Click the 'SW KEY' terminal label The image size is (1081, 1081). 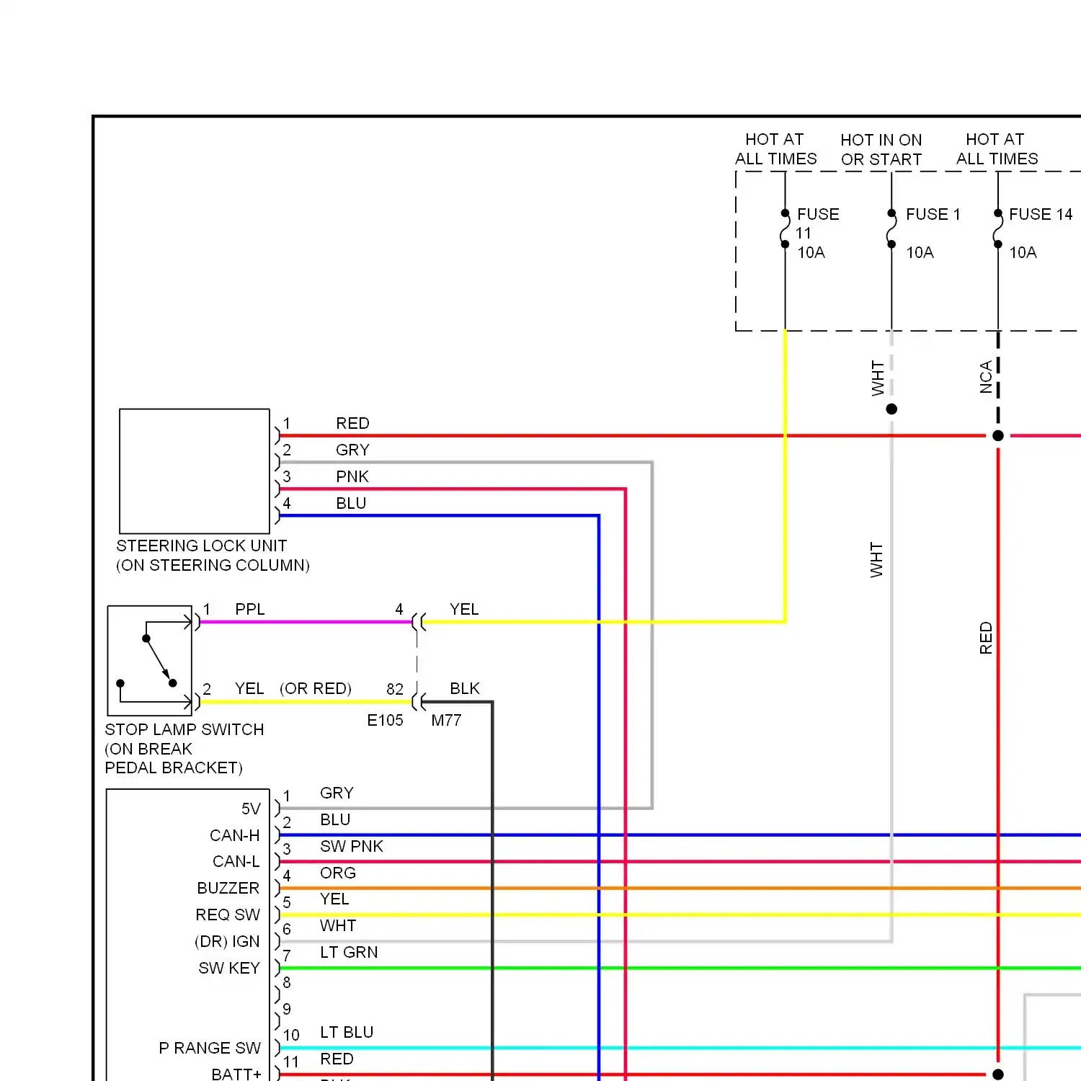pos(229,968)
